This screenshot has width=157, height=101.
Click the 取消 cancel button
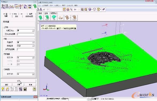31,85
